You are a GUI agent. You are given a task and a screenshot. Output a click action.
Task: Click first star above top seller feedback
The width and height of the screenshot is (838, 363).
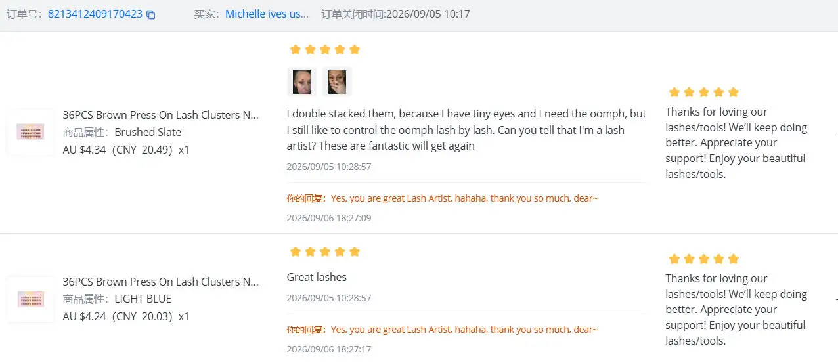pyautogui.click(x=674, y=93)
